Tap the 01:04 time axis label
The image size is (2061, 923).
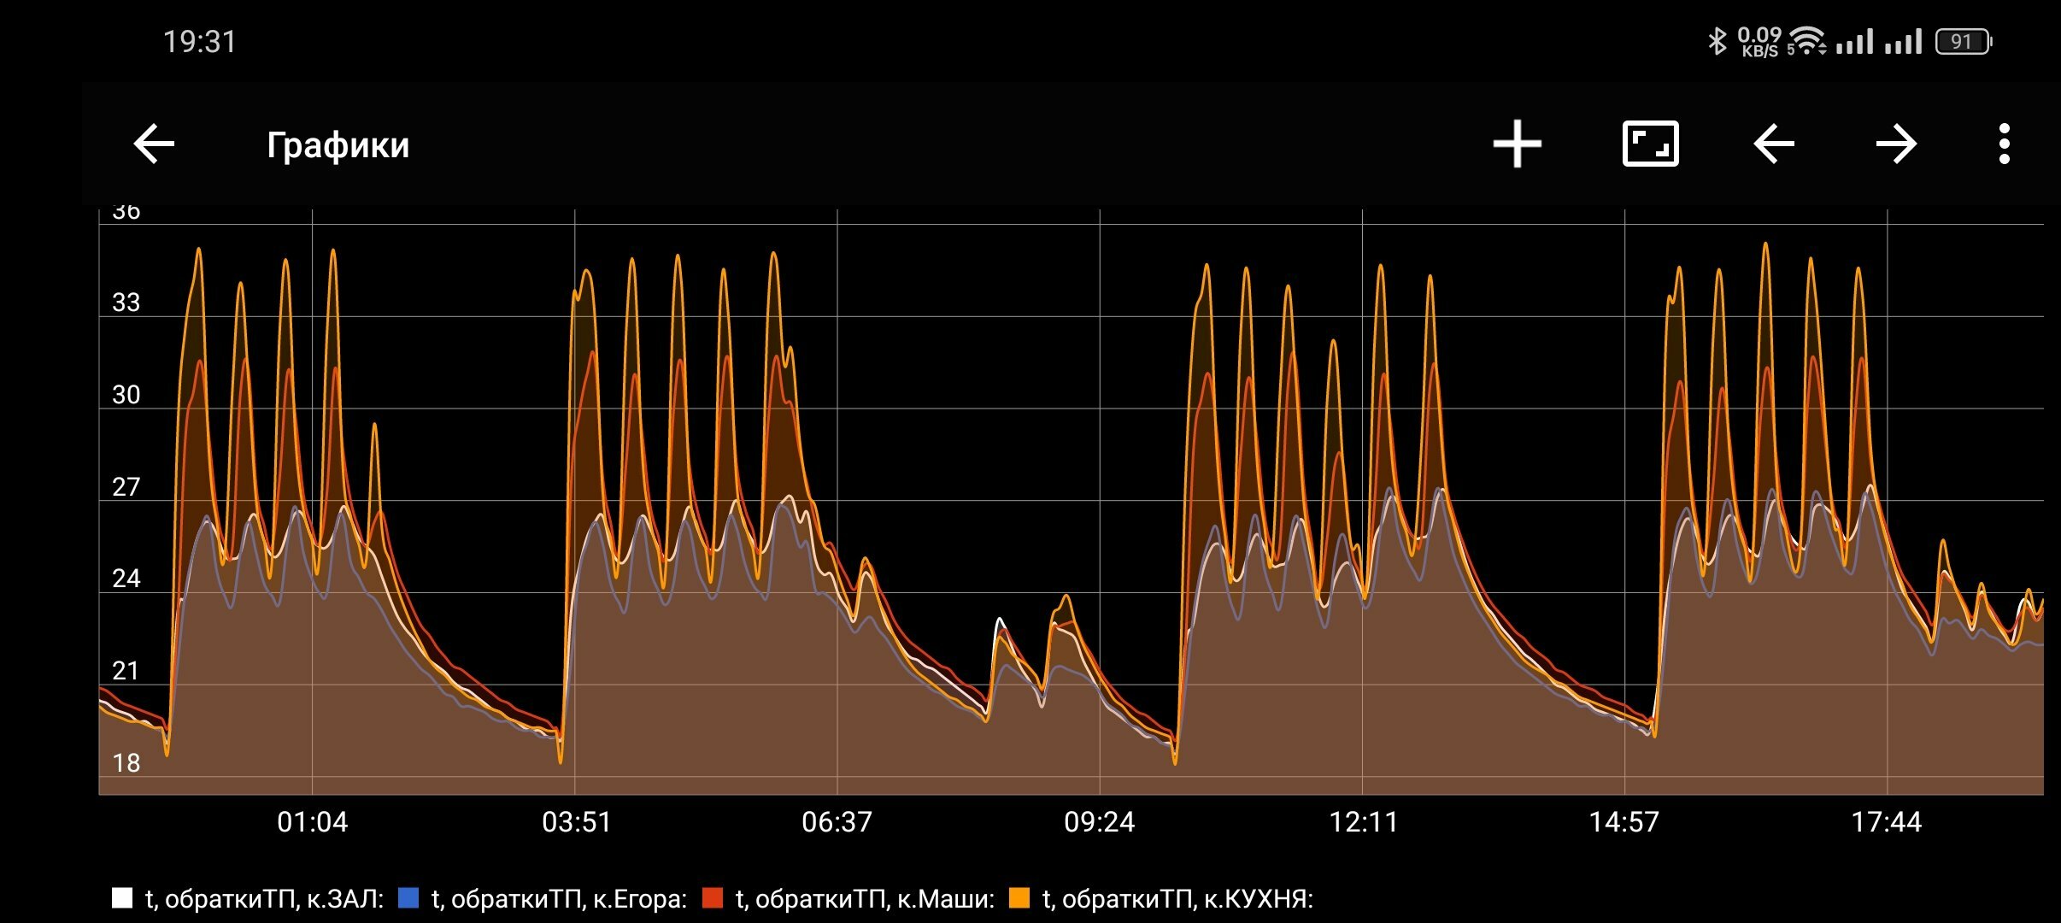tap(313, 822)
